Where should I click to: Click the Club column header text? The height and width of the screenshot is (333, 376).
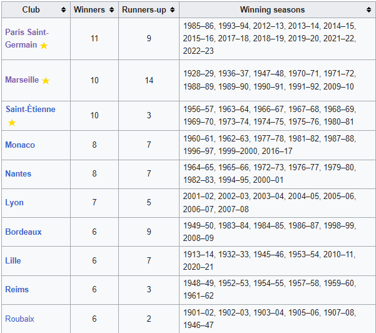click(x=31, y=10)
